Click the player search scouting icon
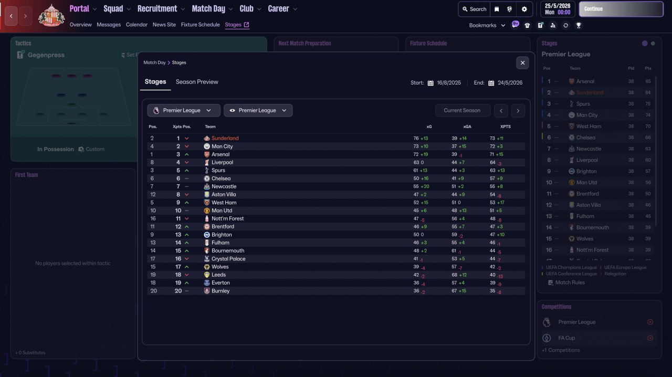Viewport: 672px width, 377px height. point(553,25)
